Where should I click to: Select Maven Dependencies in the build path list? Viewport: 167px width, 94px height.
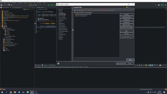tap(82, 16)
